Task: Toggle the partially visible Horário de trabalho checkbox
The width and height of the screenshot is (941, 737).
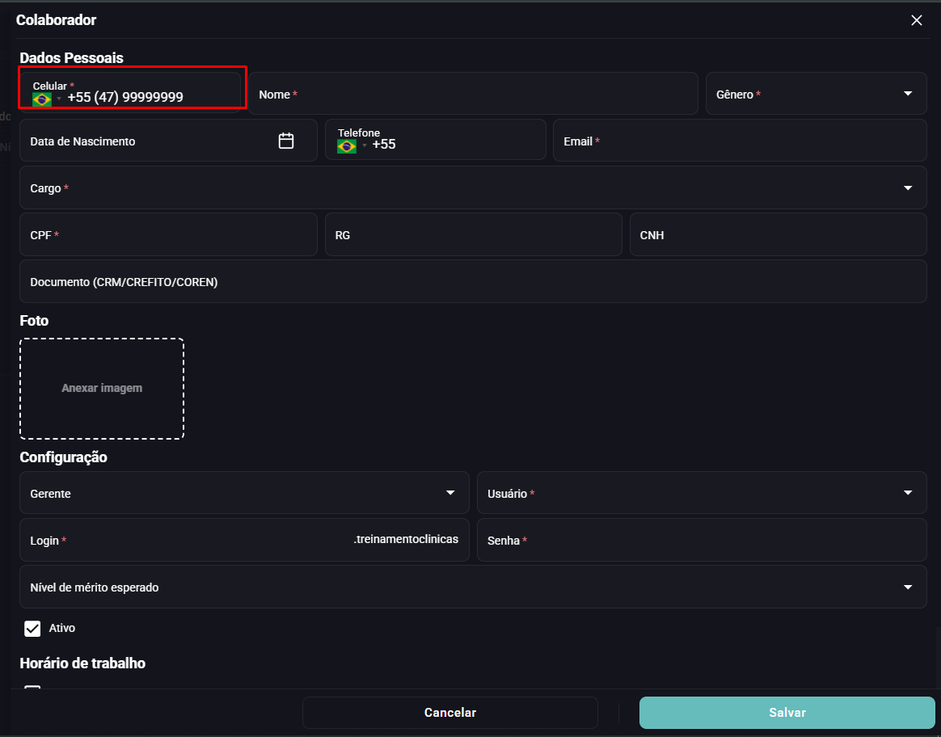Action: (x=32, y=688)
